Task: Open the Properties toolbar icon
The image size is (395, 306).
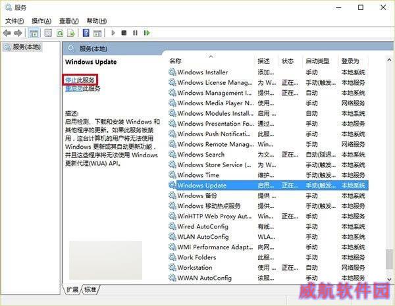Action: tap(48, 33)
